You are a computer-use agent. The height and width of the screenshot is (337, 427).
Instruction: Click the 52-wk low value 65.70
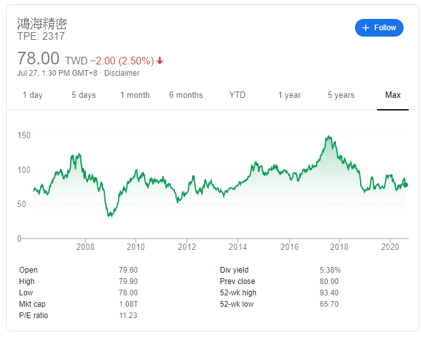(x=329, y=304)
